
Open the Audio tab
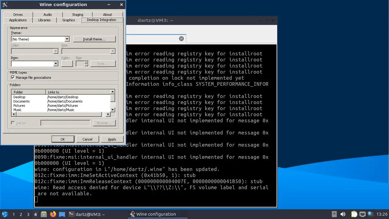48,15
